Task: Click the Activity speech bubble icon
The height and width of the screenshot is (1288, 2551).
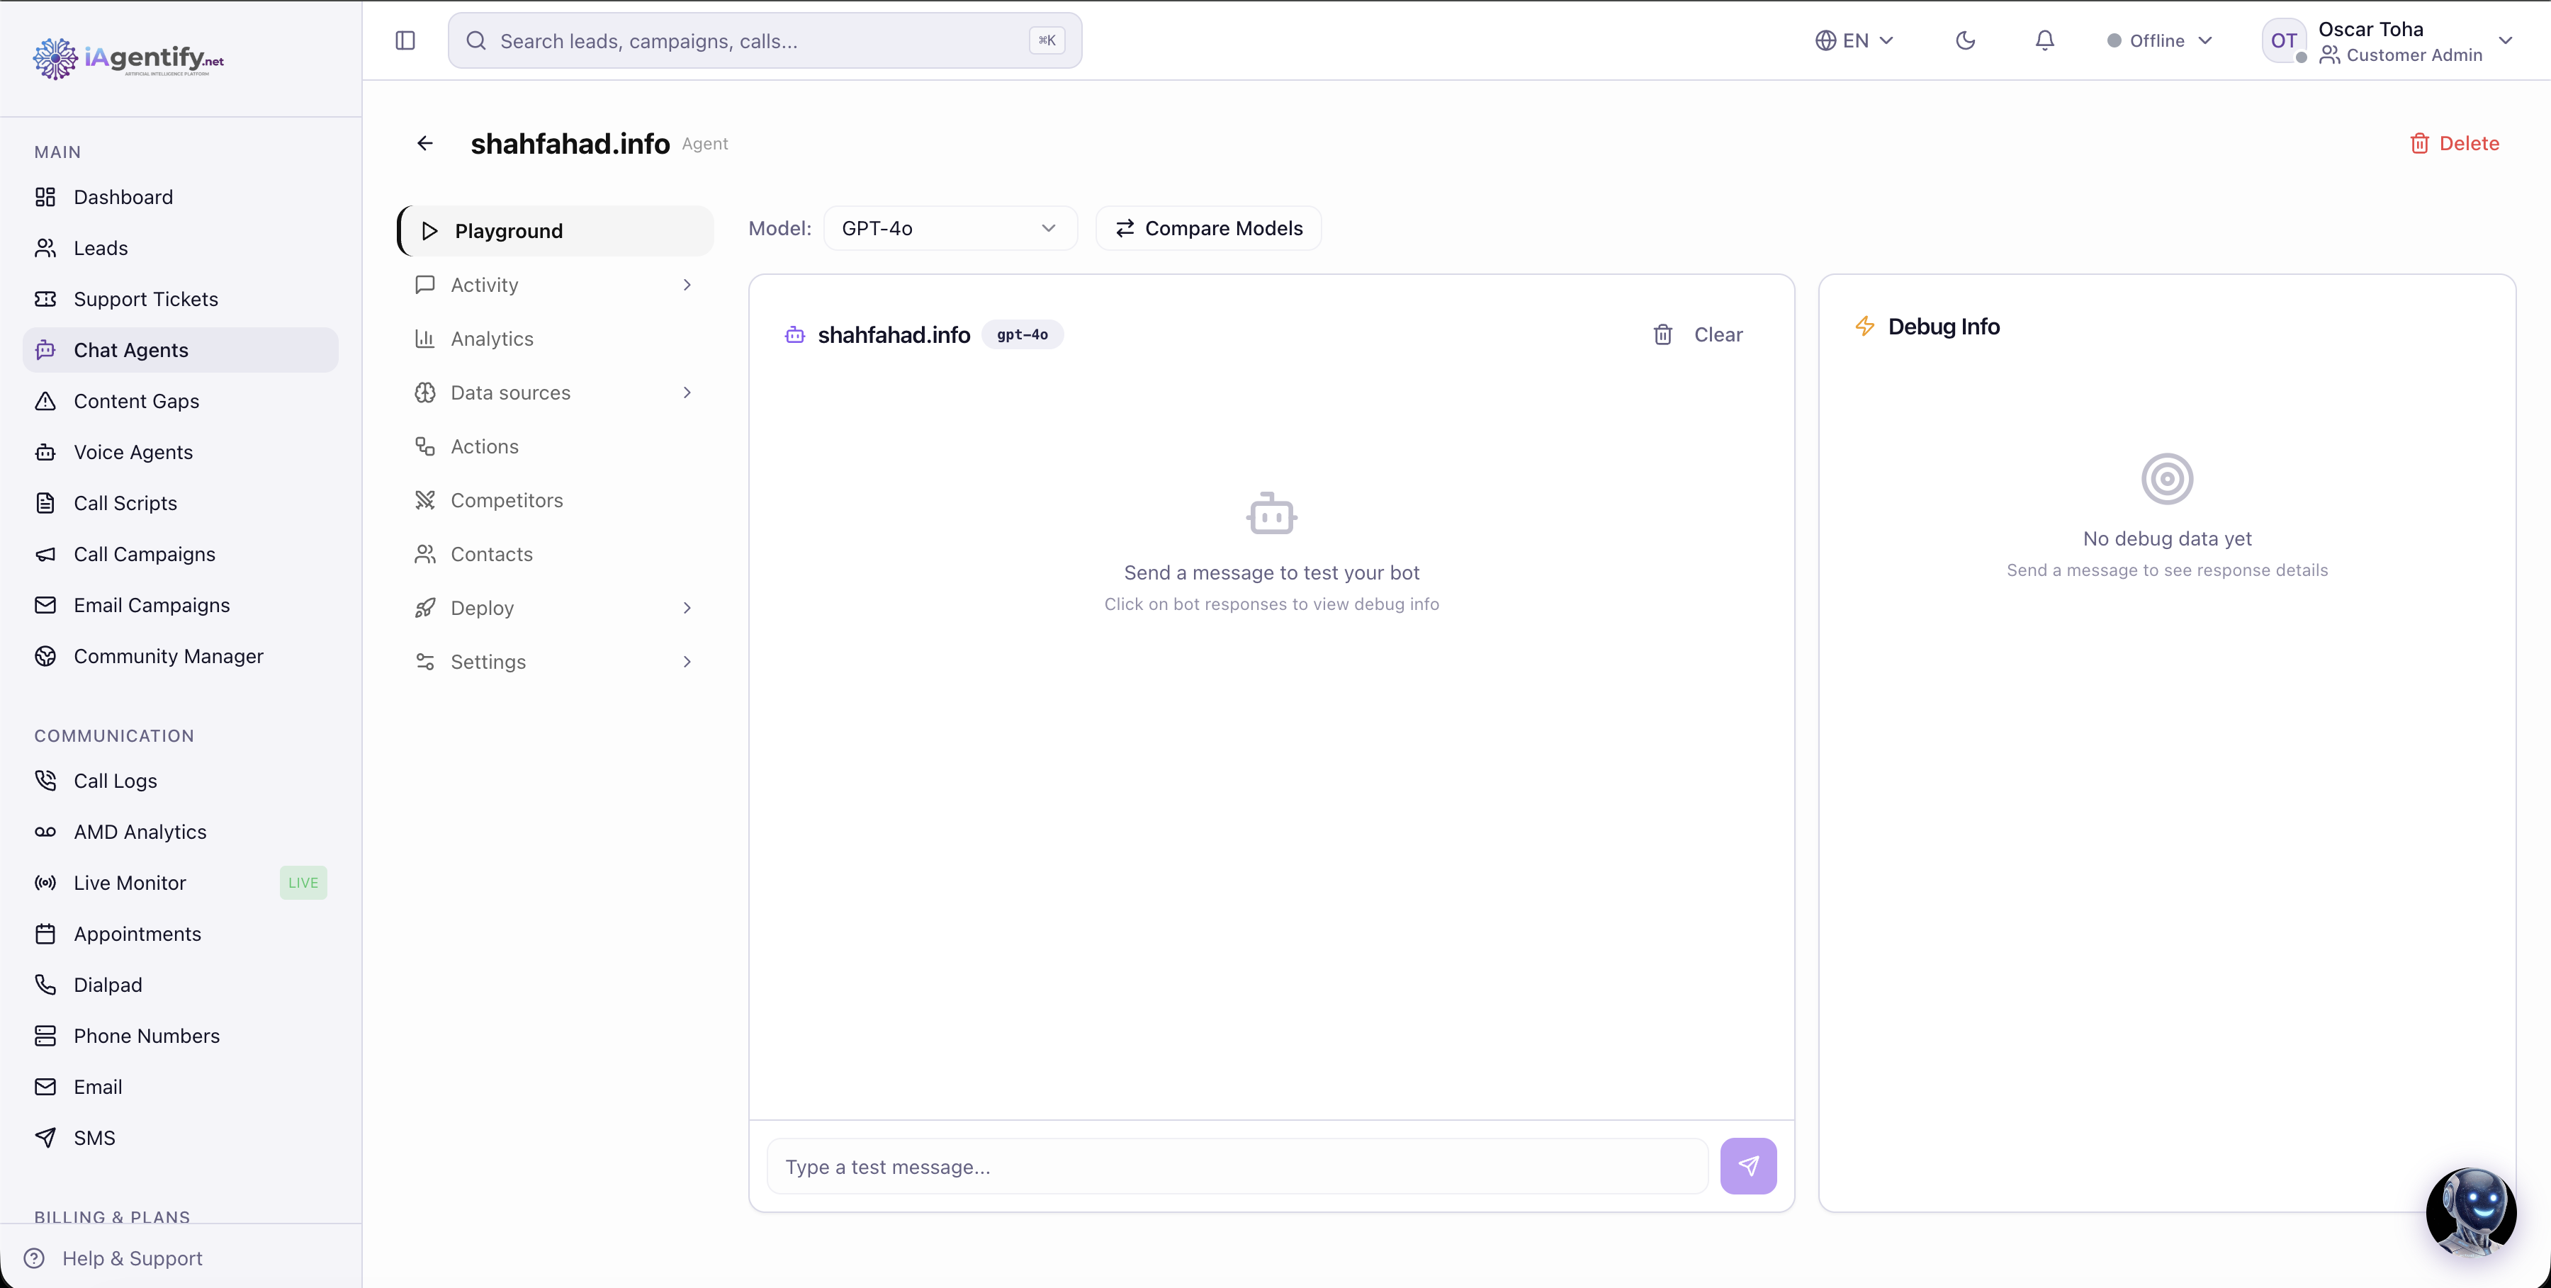Action: (425, 285)
